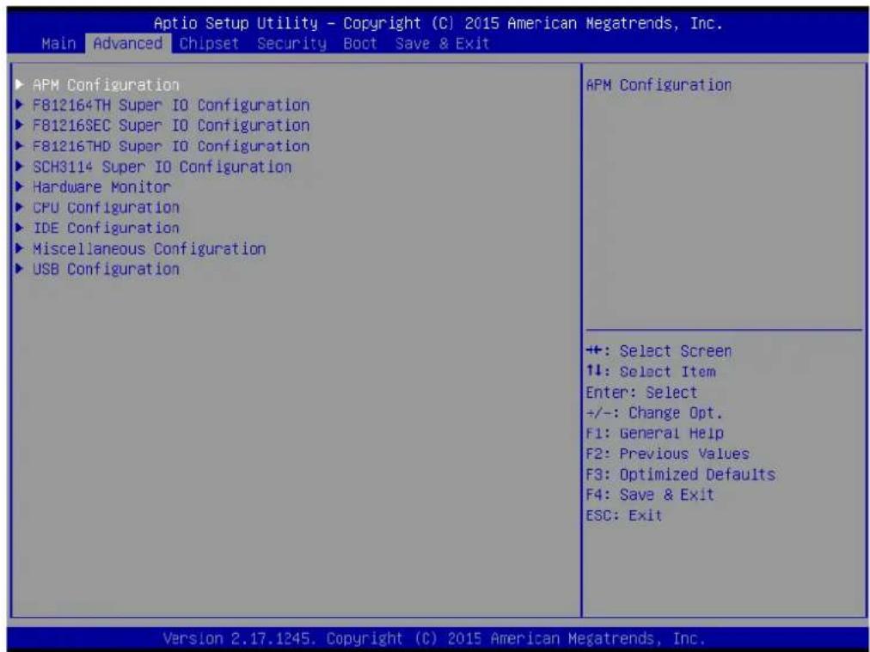Screen dimensions: 870x652
Task: Click the 'F1: General Help' hint
Action: (x=655, y=433)
